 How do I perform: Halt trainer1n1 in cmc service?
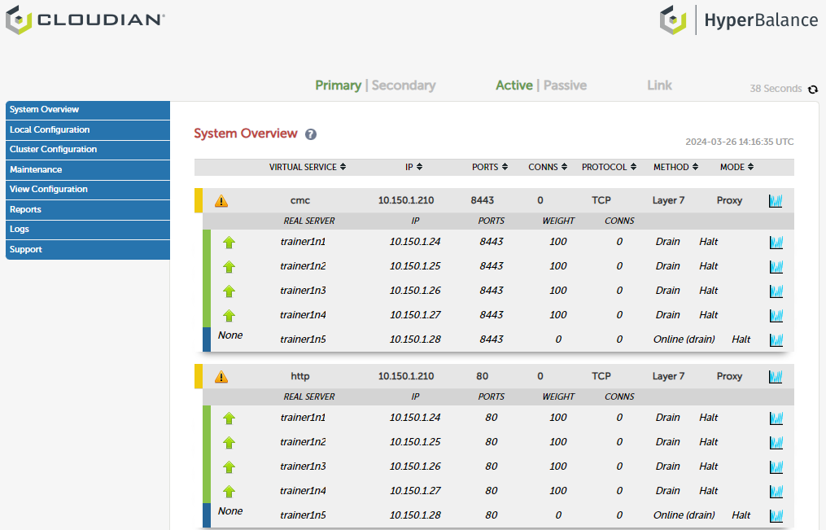[x=709, y=242]
